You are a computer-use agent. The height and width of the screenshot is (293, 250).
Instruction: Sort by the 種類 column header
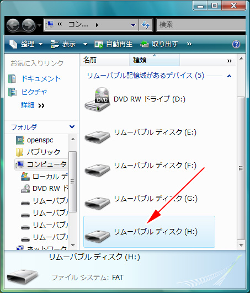[x=155, y=60]
